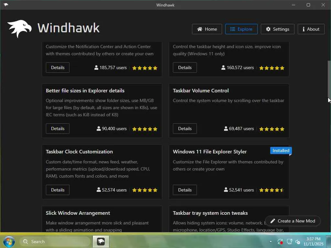Open Details for taskbar height mod
This screenshot has width=331, height=248.
pos(185,67)
